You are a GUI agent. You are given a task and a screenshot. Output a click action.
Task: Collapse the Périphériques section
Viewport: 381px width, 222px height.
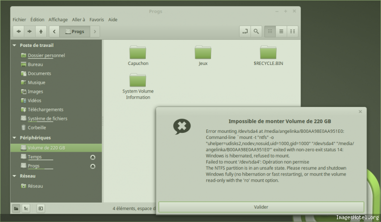click(x=15, y=138)
